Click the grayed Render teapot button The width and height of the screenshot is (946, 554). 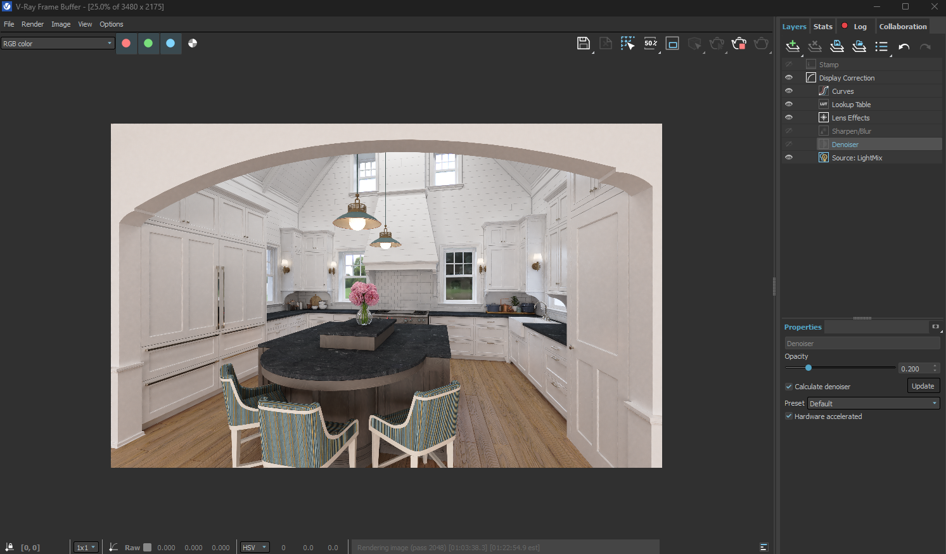[x=761, y=43]
